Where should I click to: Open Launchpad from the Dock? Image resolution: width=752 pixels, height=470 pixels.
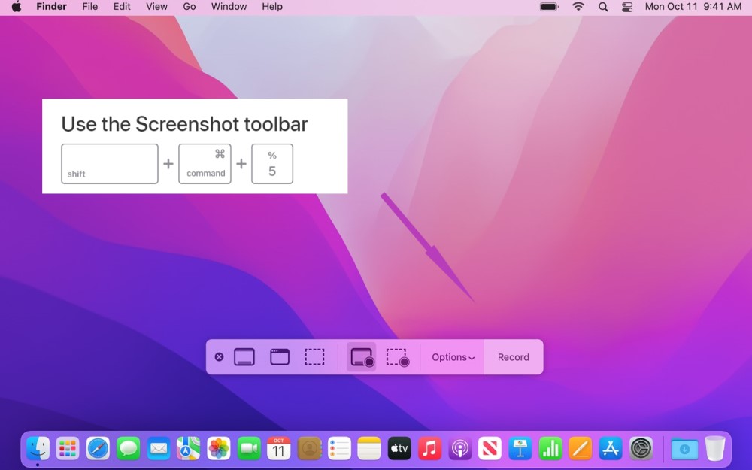point(68,449)
